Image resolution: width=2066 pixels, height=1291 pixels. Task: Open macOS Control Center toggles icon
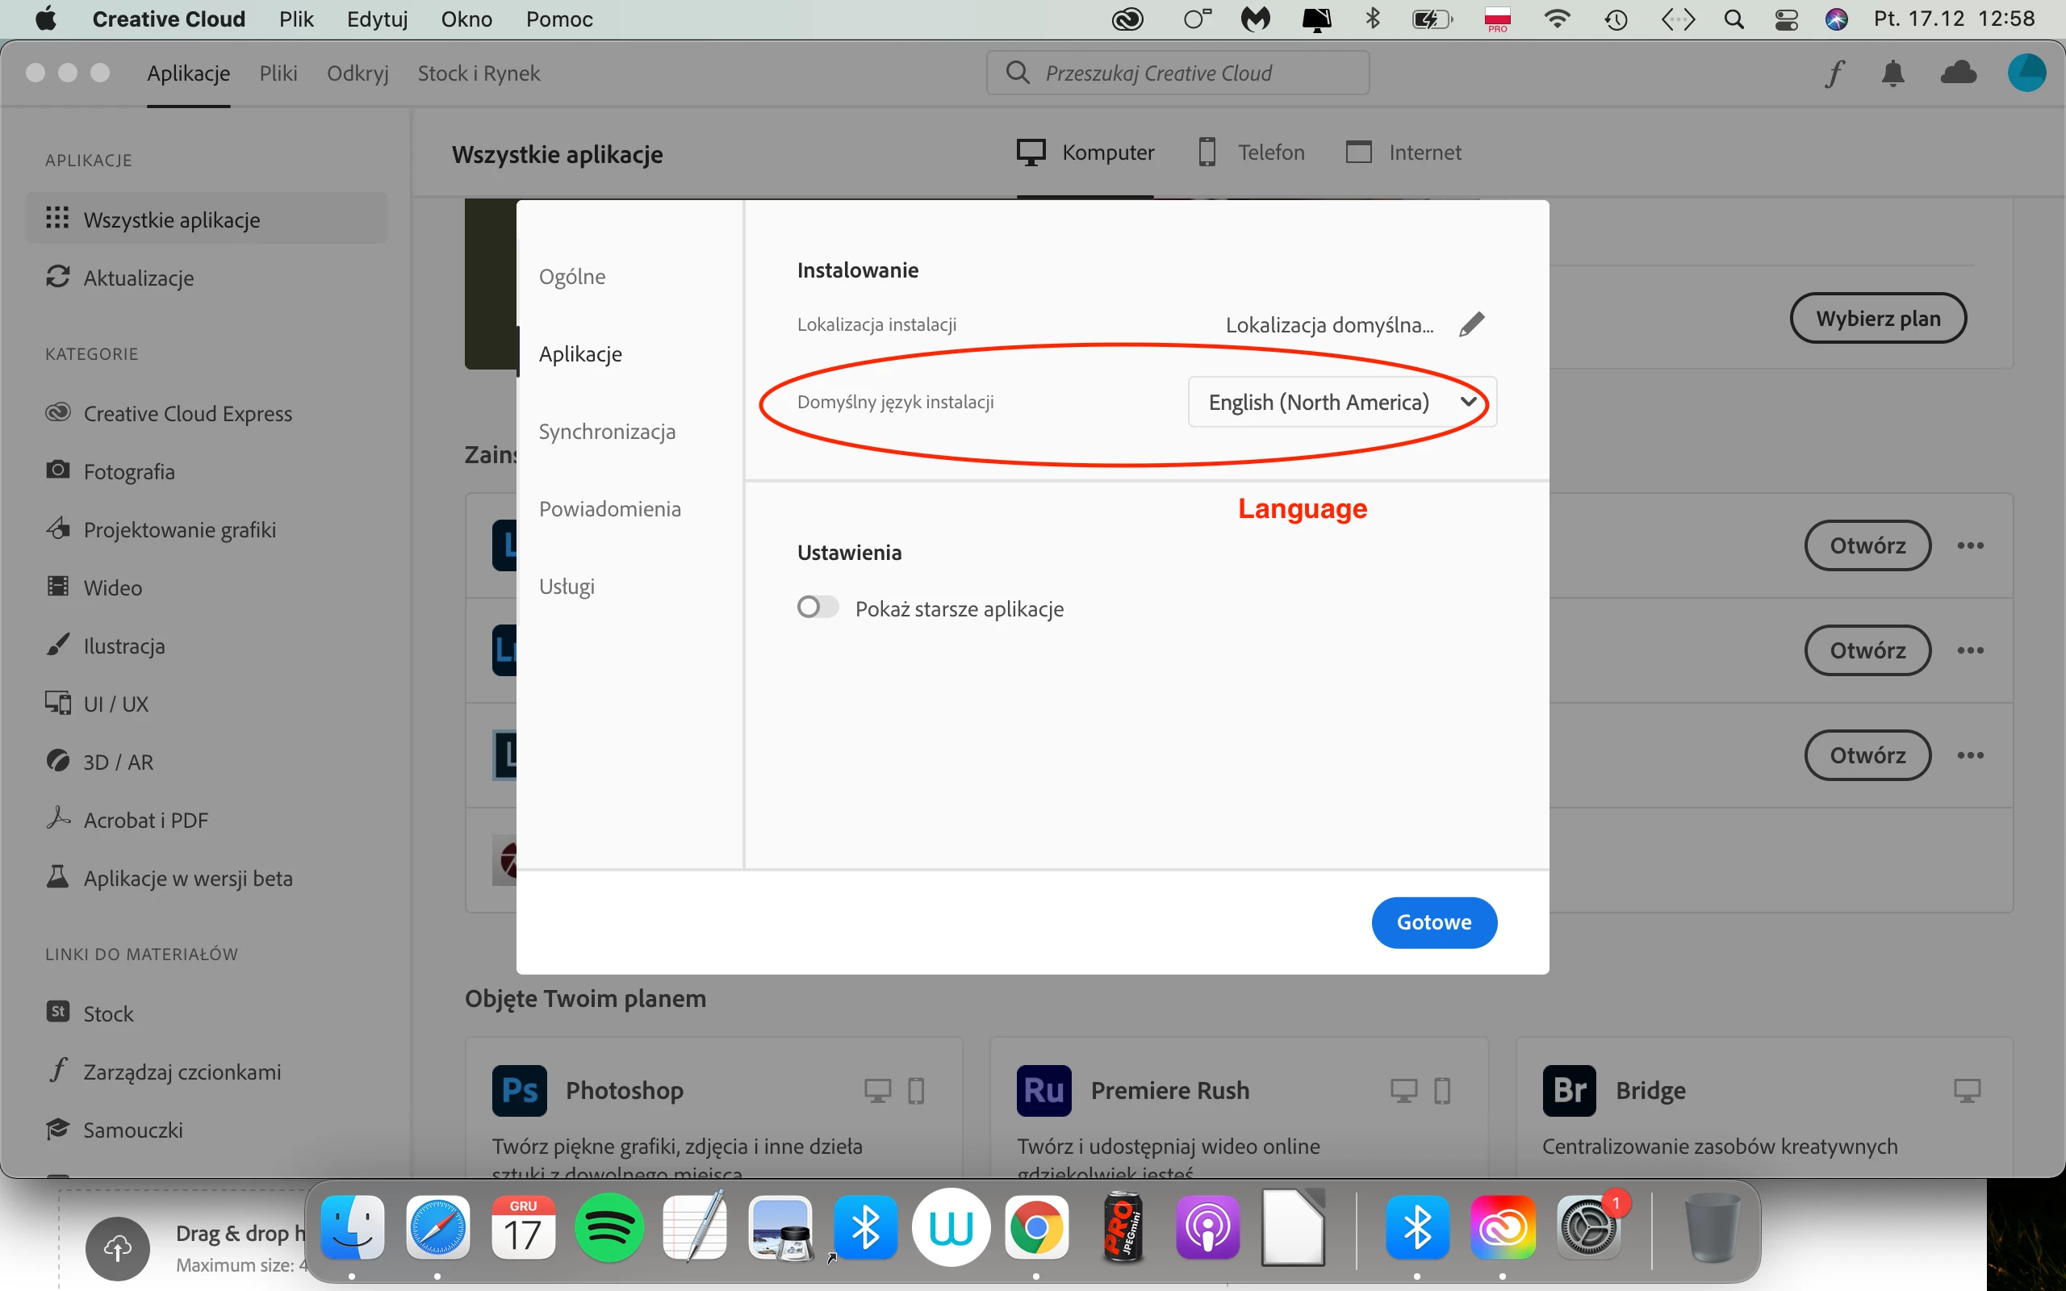click(1786, 19)
